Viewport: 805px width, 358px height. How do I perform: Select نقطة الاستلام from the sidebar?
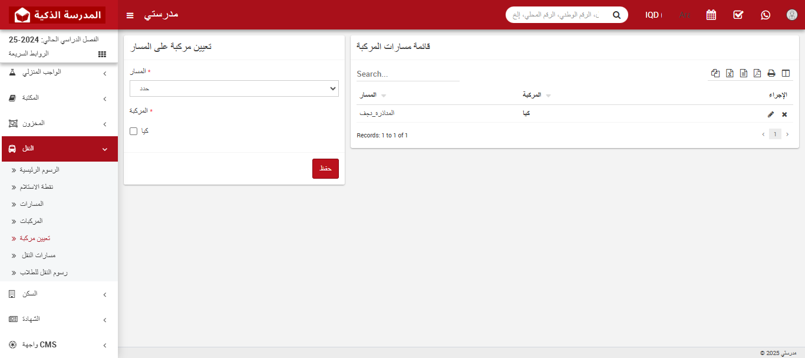[35, 187]
